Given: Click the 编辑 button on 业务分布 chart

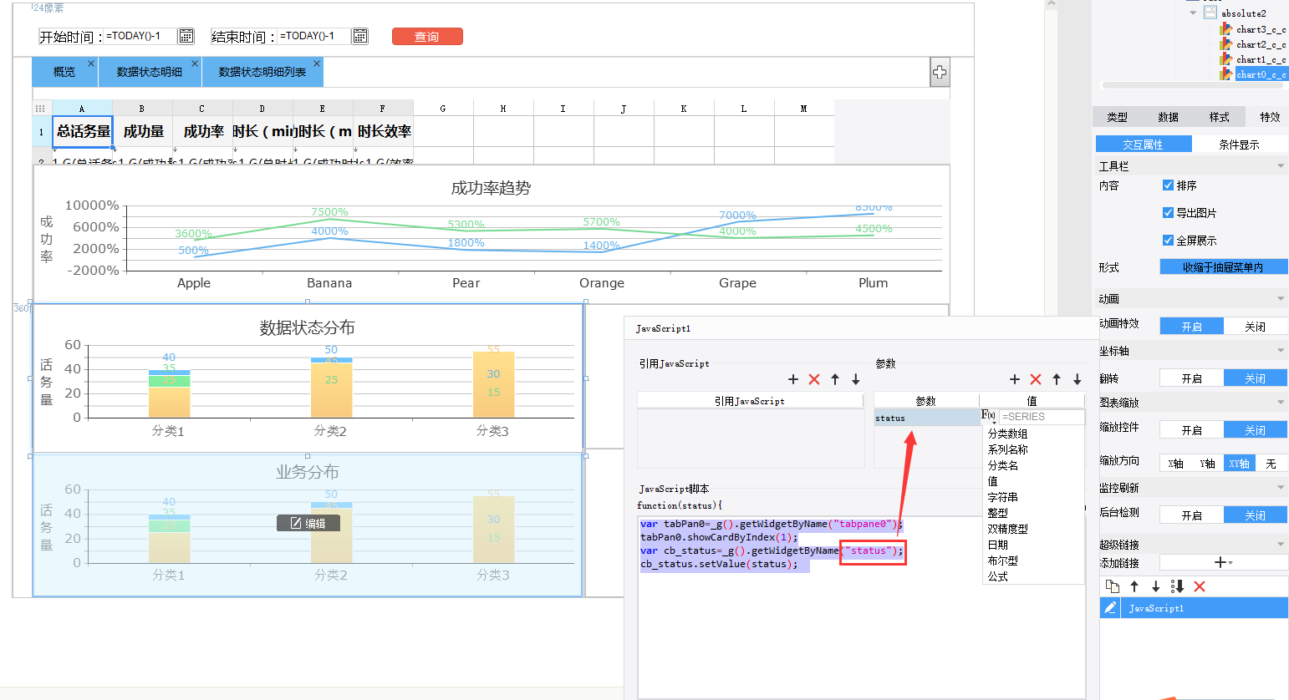Looking at the screenshot, I should (308, 523).
